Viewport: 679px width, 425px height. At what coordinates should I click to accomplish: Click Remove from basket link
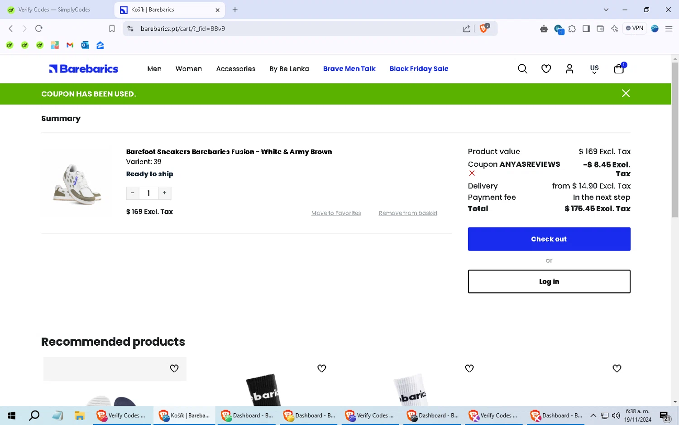pos(408,213)
